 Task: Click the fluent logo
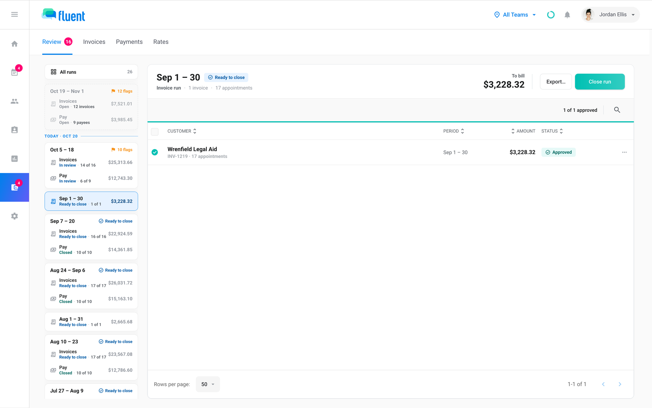(x=63, y=15)
